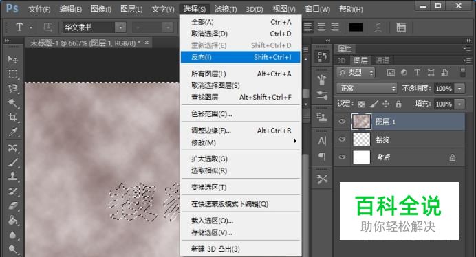Toggle layer filtering switch

pos(462,73)
